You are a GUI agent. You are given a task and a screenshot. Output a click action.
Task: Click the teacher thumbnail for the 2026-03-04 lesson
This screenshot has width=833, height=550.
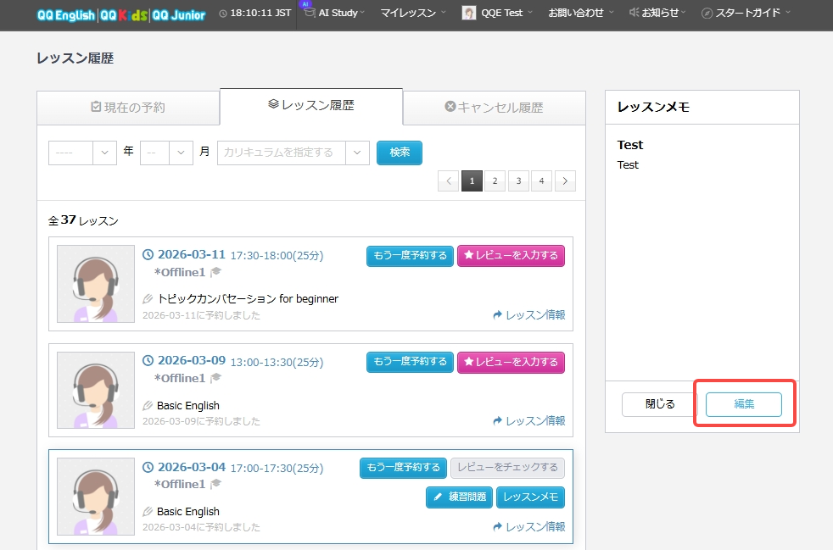[x=95, y=497]
